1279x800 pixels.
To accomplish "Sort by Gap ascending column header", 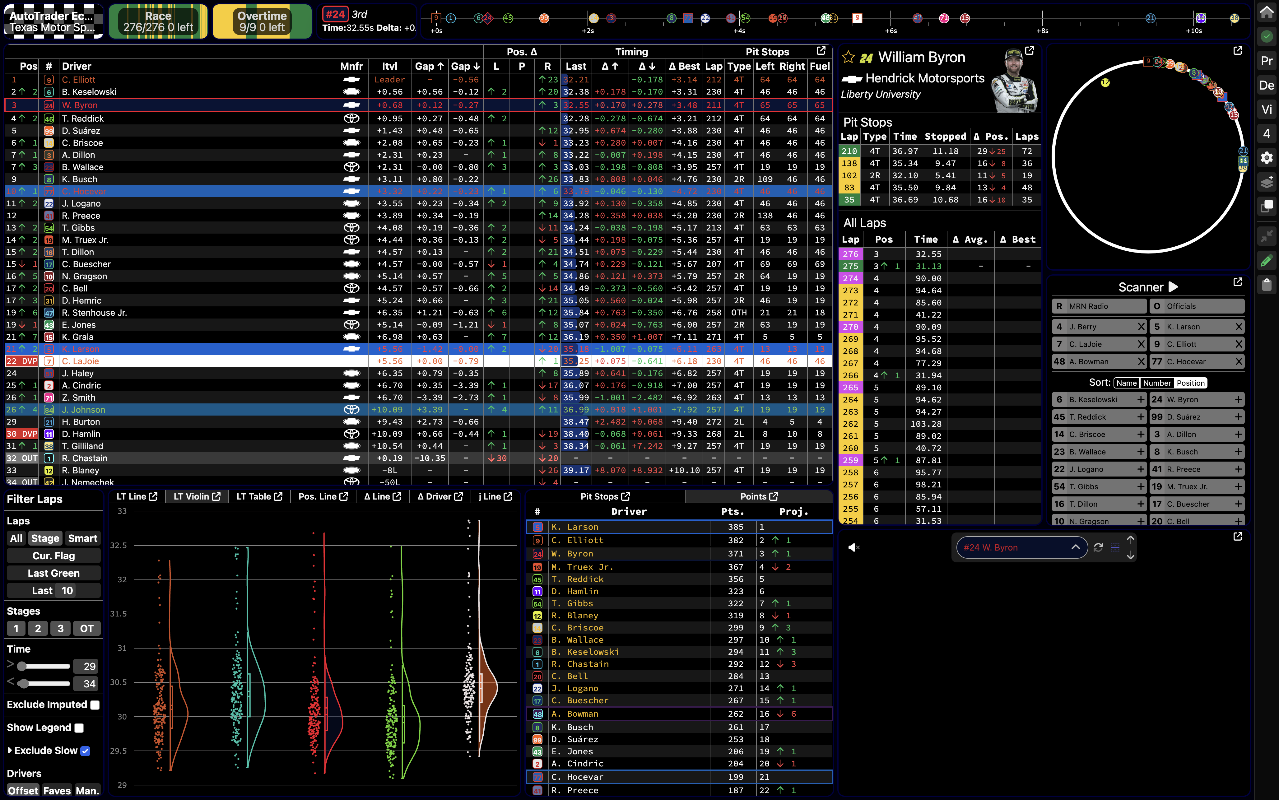I will tap(429, 66).
